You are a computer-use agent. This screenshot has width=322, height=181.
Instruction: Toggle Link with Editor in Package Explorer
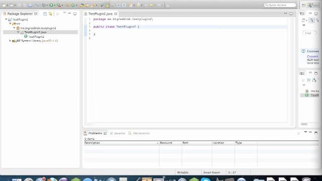pos(50,14)
